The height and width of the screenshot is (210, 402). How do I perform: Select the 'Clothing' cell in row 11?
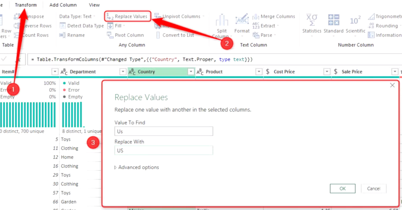pyautogui.click(x=69, y=148)
